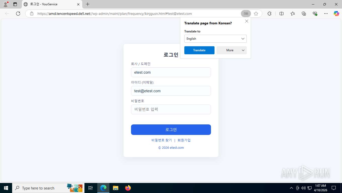
Task: Open the tab actions menu icon
Action: [x=15, y=4]
